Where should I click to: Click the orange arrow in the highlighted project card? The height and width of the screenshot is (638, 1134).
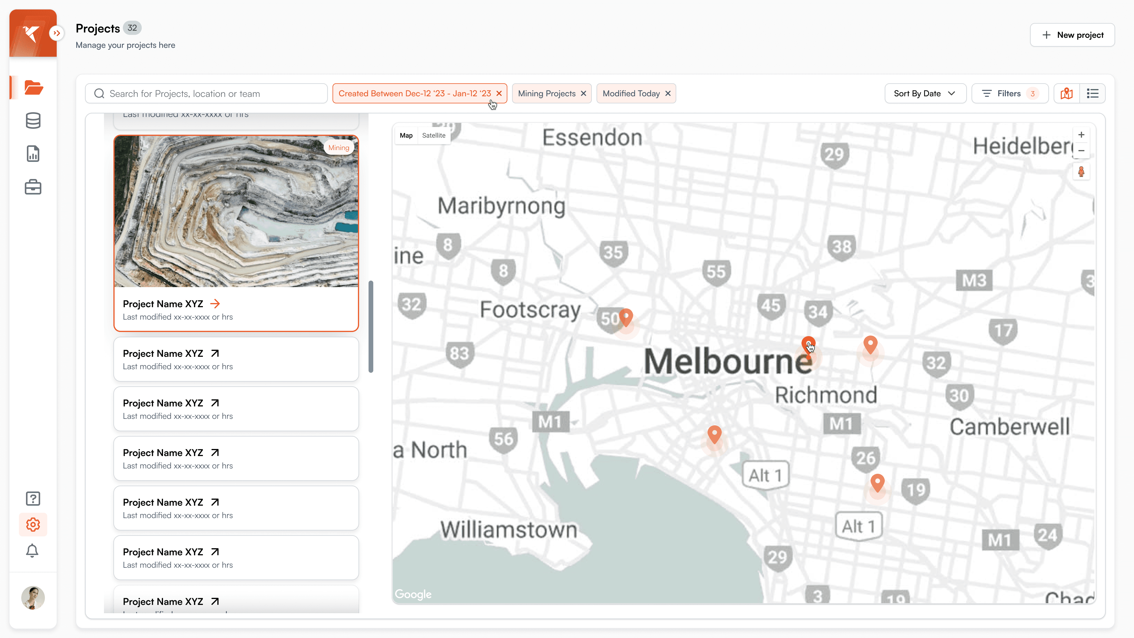[215, 304]
